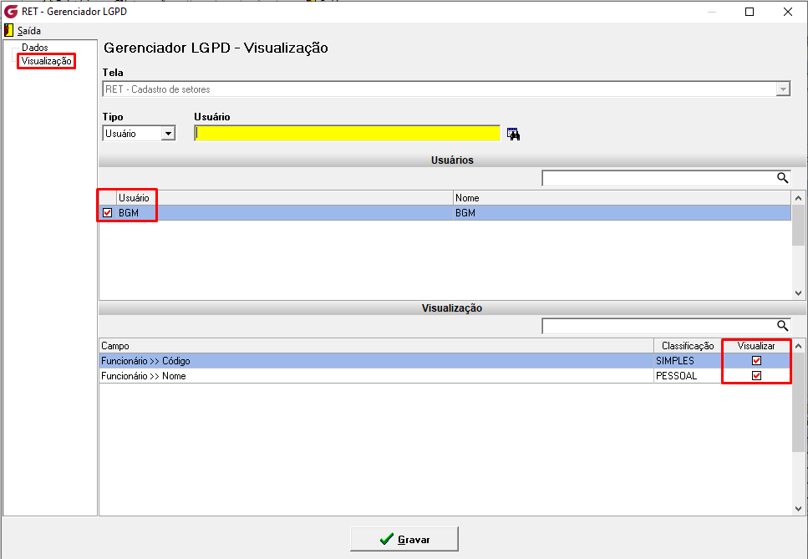Click the PESSOAL classification cell
The width and height of the screenshot is (808, 559).
click(x=688, y=375)
